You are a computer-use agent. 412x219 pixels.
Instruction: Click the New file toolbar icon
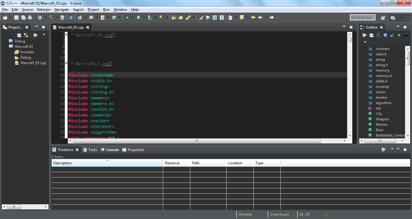tap(5, 17)
